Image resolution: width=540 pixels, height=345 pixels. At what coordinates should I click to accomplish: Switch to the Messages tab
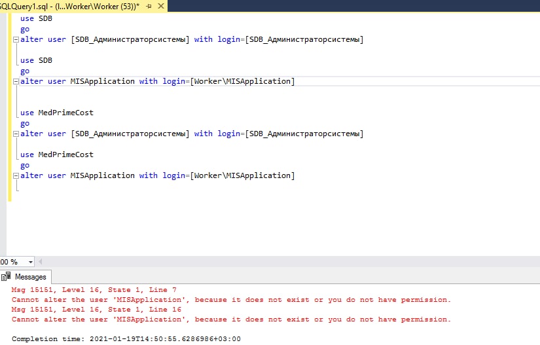click(x=26, y=277)
